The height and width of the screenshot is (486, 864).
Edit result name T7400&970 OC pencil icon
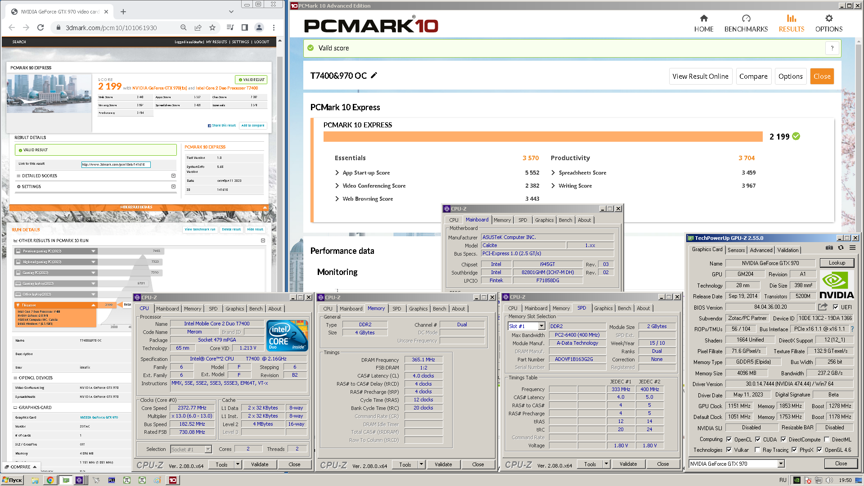tap(374, 76)
